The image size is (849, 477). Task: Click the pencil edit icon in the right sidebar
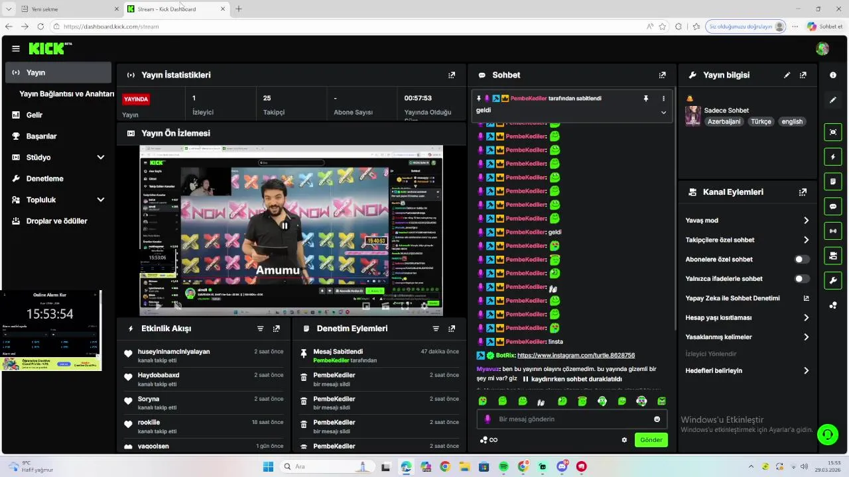(833, 100)
